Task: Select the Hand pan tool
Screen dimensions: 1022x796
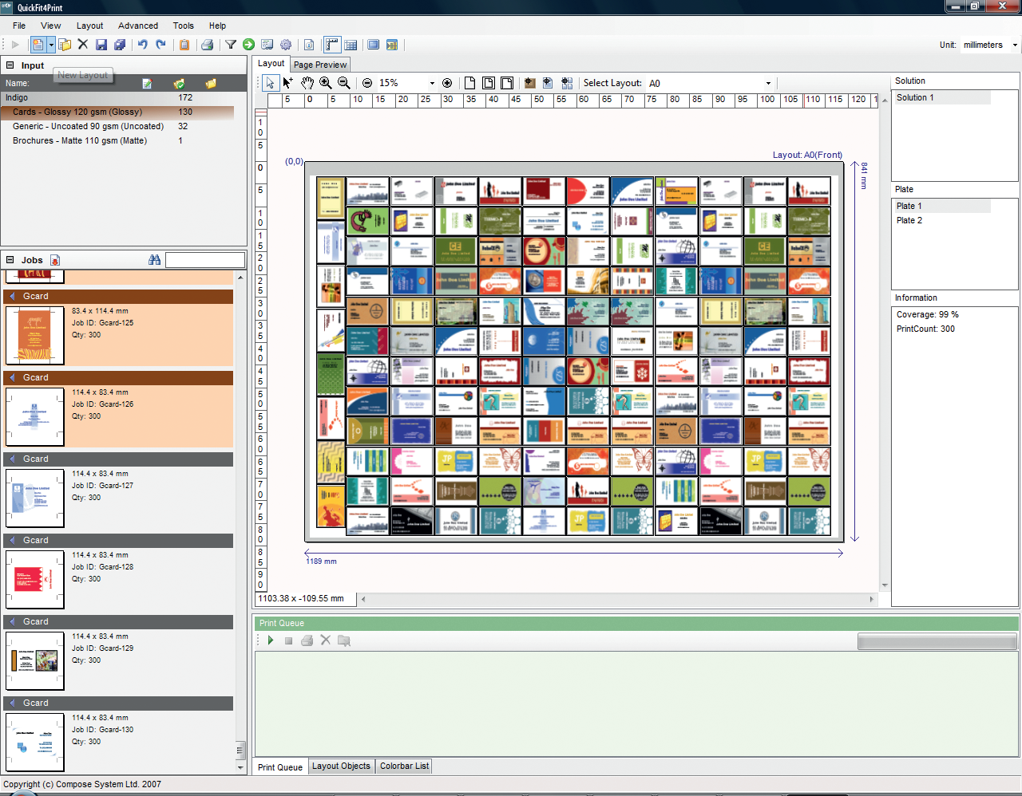Action: pyautogui.click(x=307, y=83)
